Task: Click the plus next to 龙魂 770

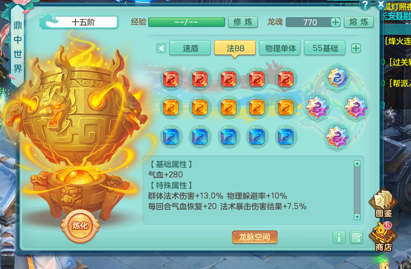Action: [335, 22]
